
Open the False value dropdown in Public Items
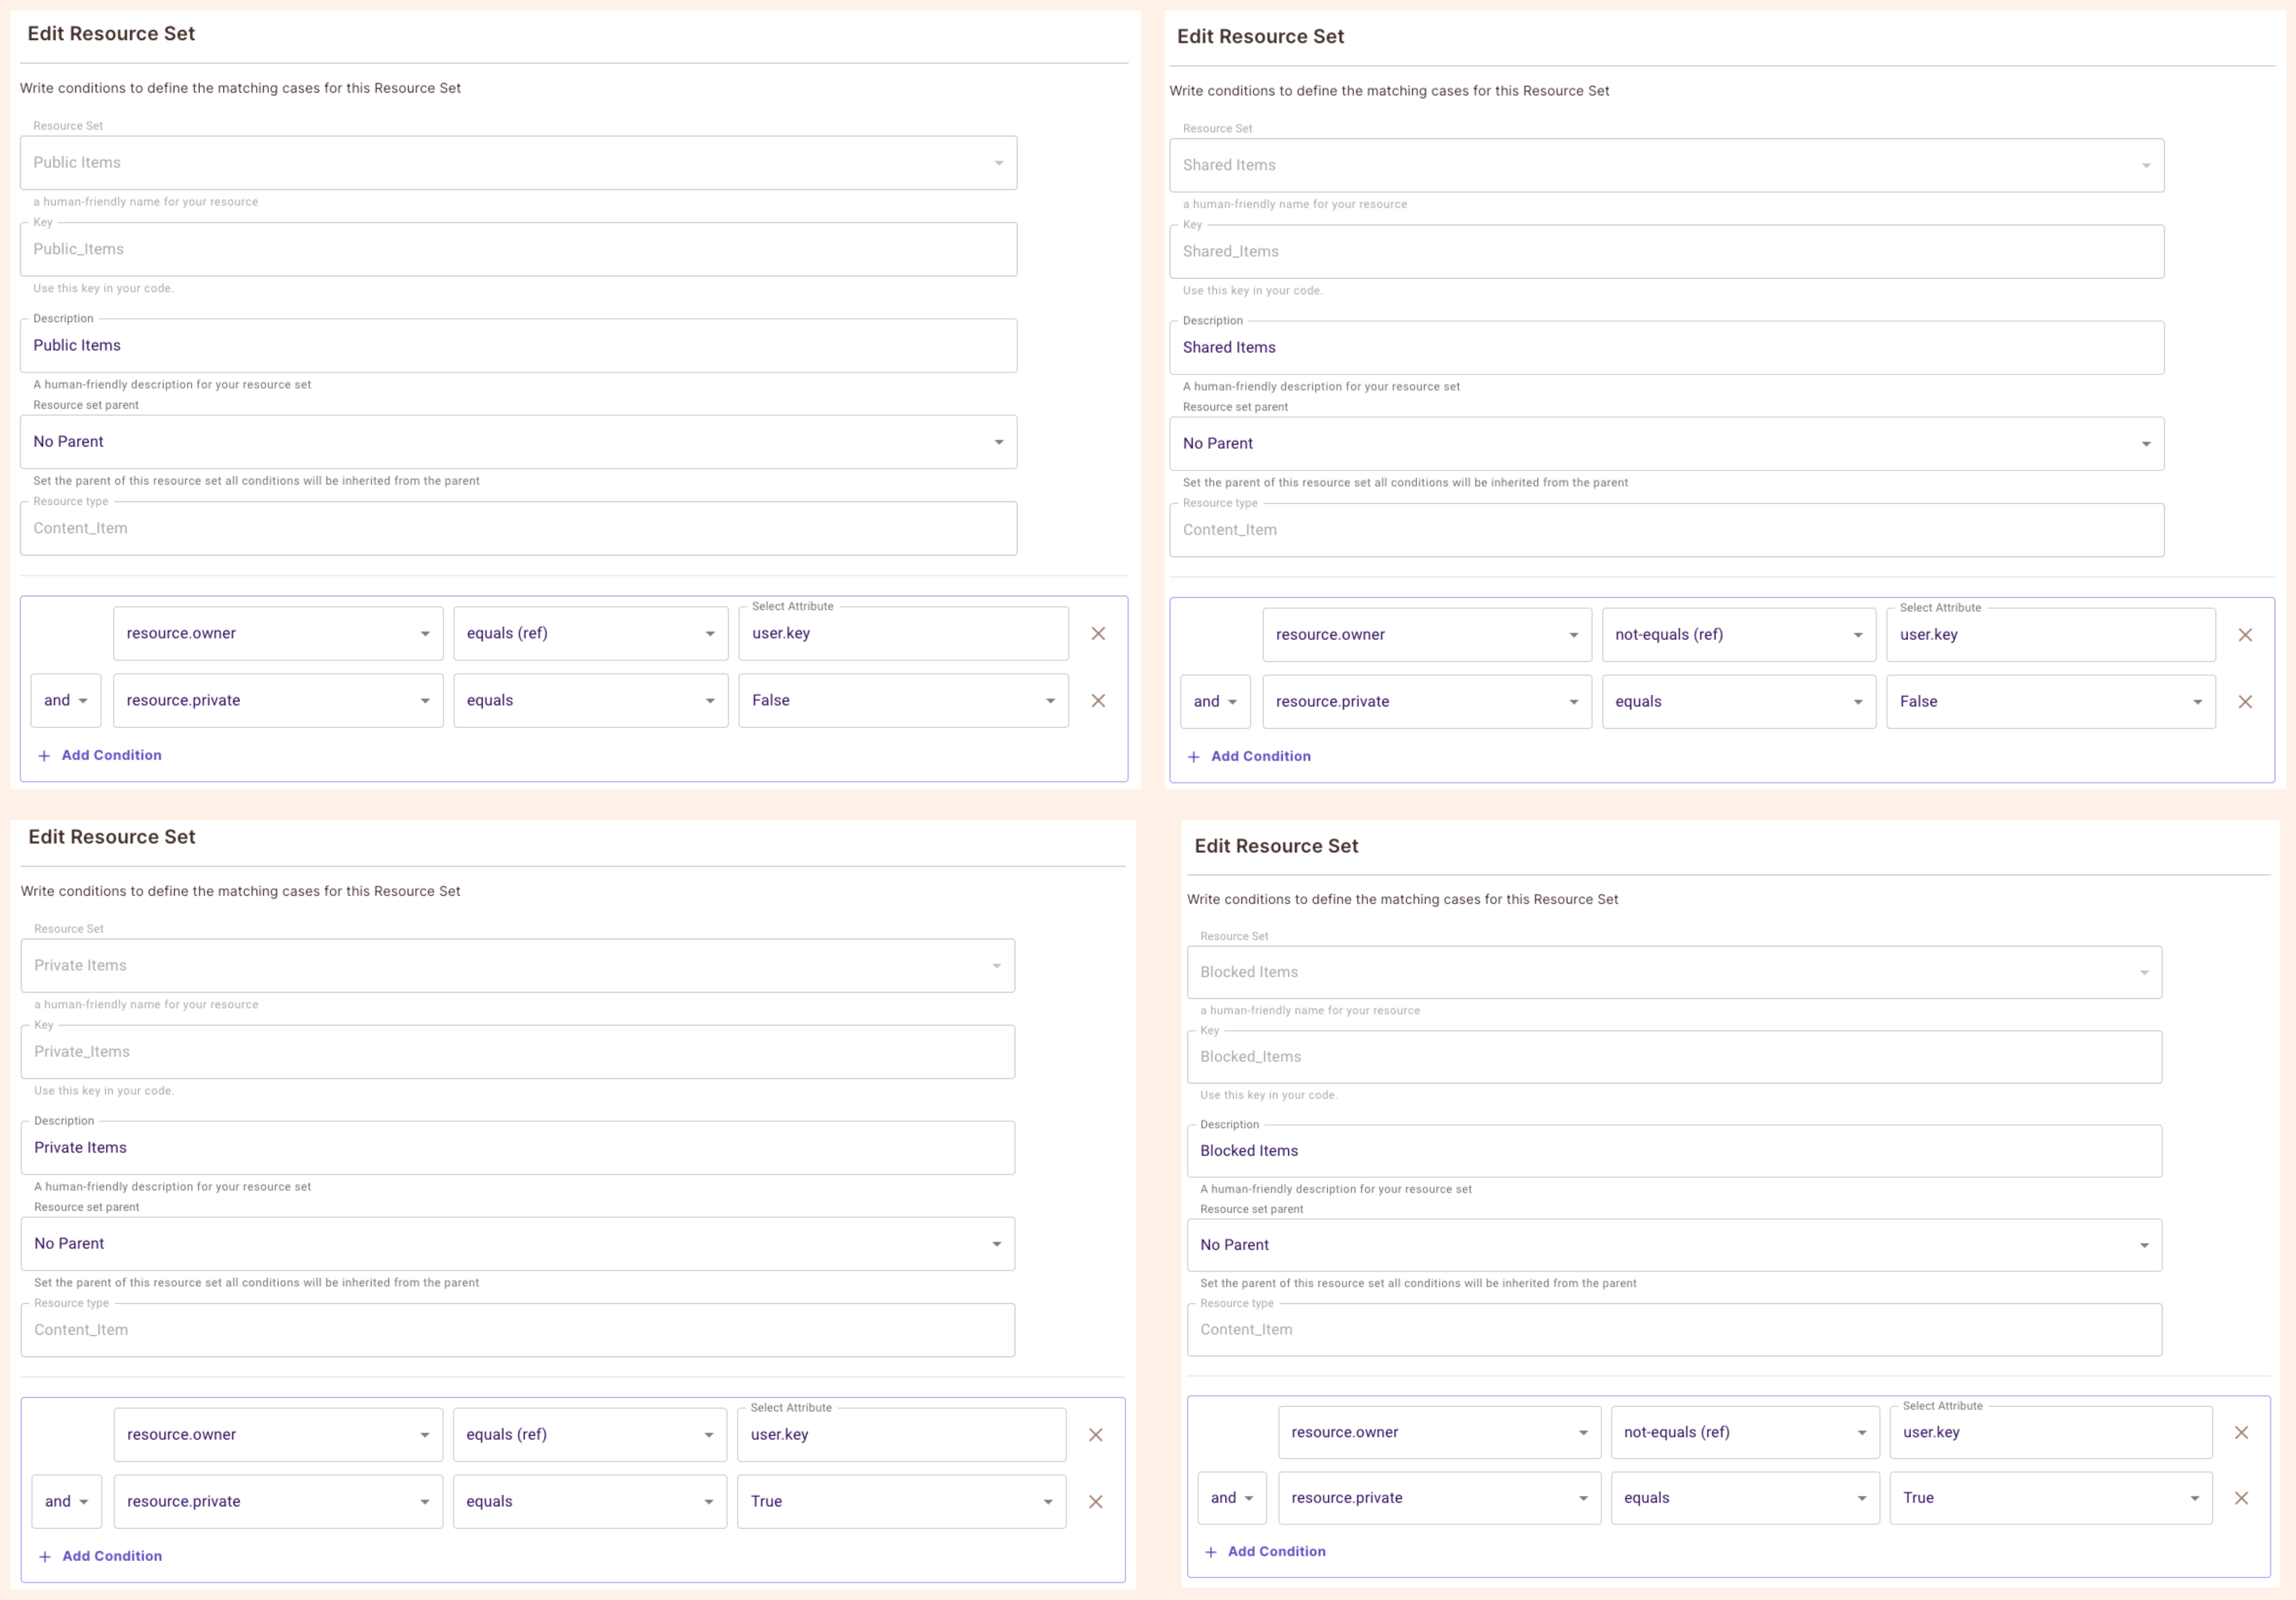(903, 700)
